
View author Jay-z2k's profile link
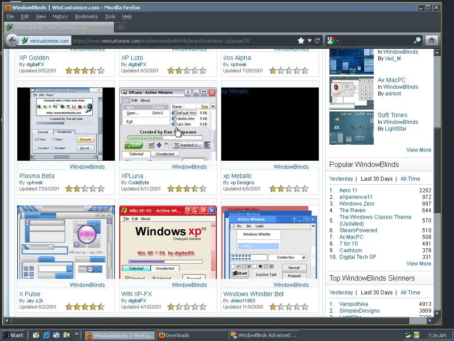[x=35, y=301]
